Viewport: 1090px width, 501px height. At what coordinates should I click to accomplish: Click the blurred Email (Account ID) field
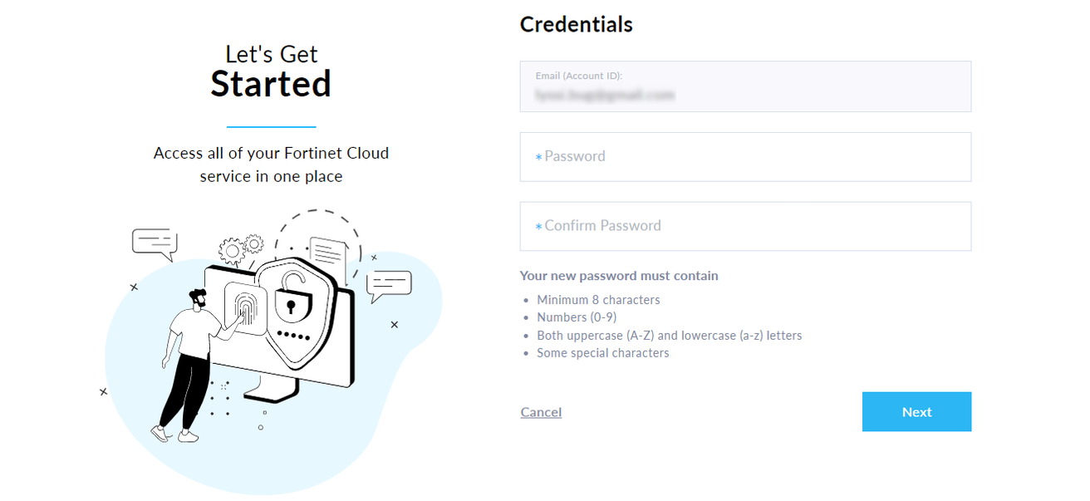[745, 86]
